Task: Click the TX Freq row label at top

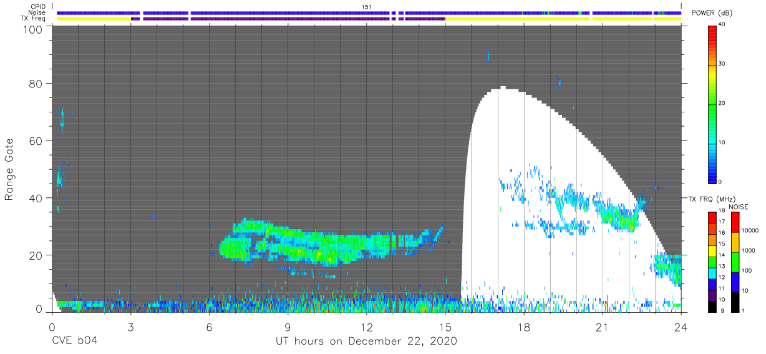Action: [34, 19]
